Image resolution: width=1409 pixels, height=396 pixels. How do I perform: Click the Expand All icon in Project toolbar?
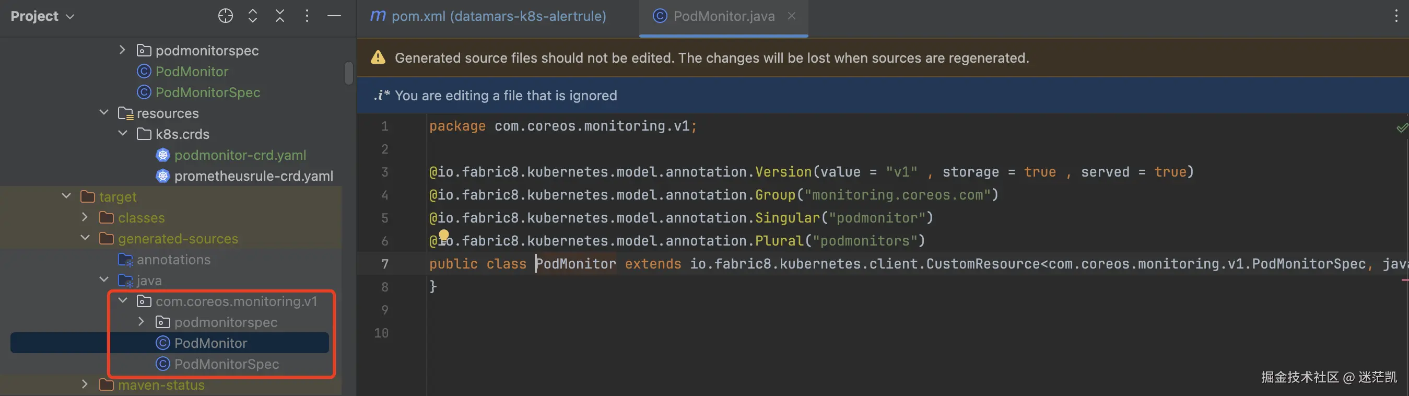click(253, 16)
